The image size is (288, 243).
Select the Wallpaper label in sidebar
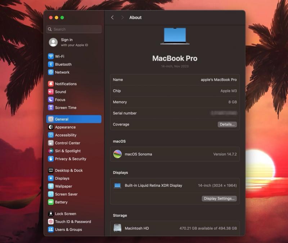(64, 186)
